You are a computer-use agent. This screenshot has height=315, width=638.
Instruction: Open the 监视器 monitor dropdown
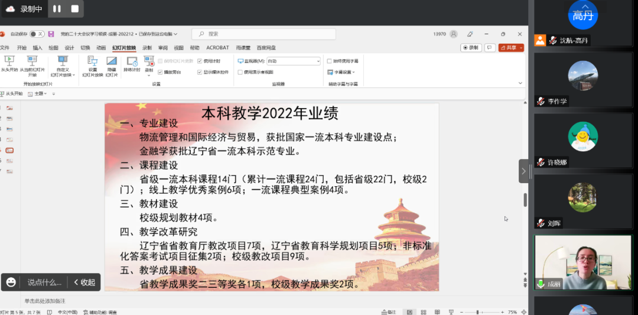click(293, 61)
